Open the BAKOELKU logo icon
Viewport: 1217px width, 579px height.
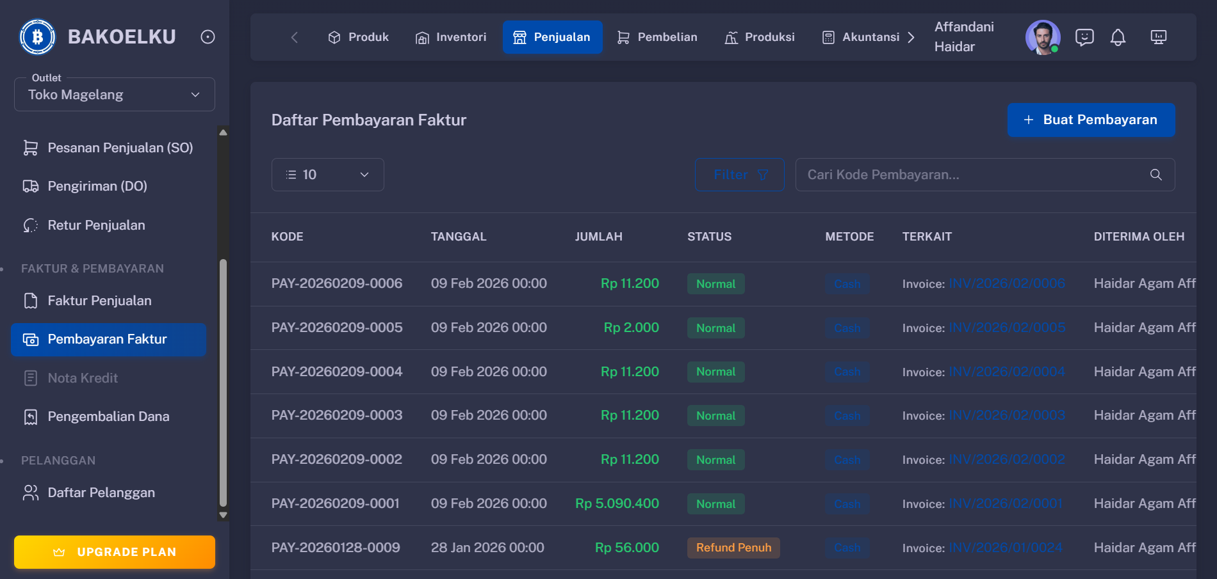(x=37, y=36)
